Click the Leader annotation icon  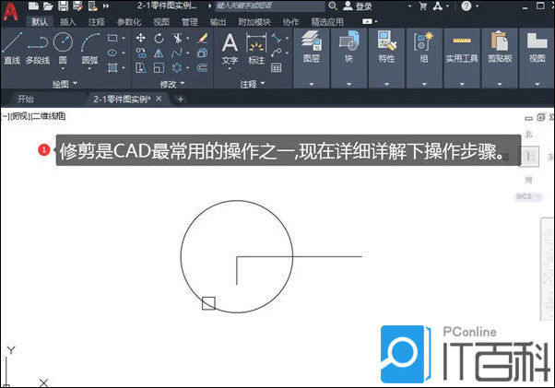click(277, 53)
